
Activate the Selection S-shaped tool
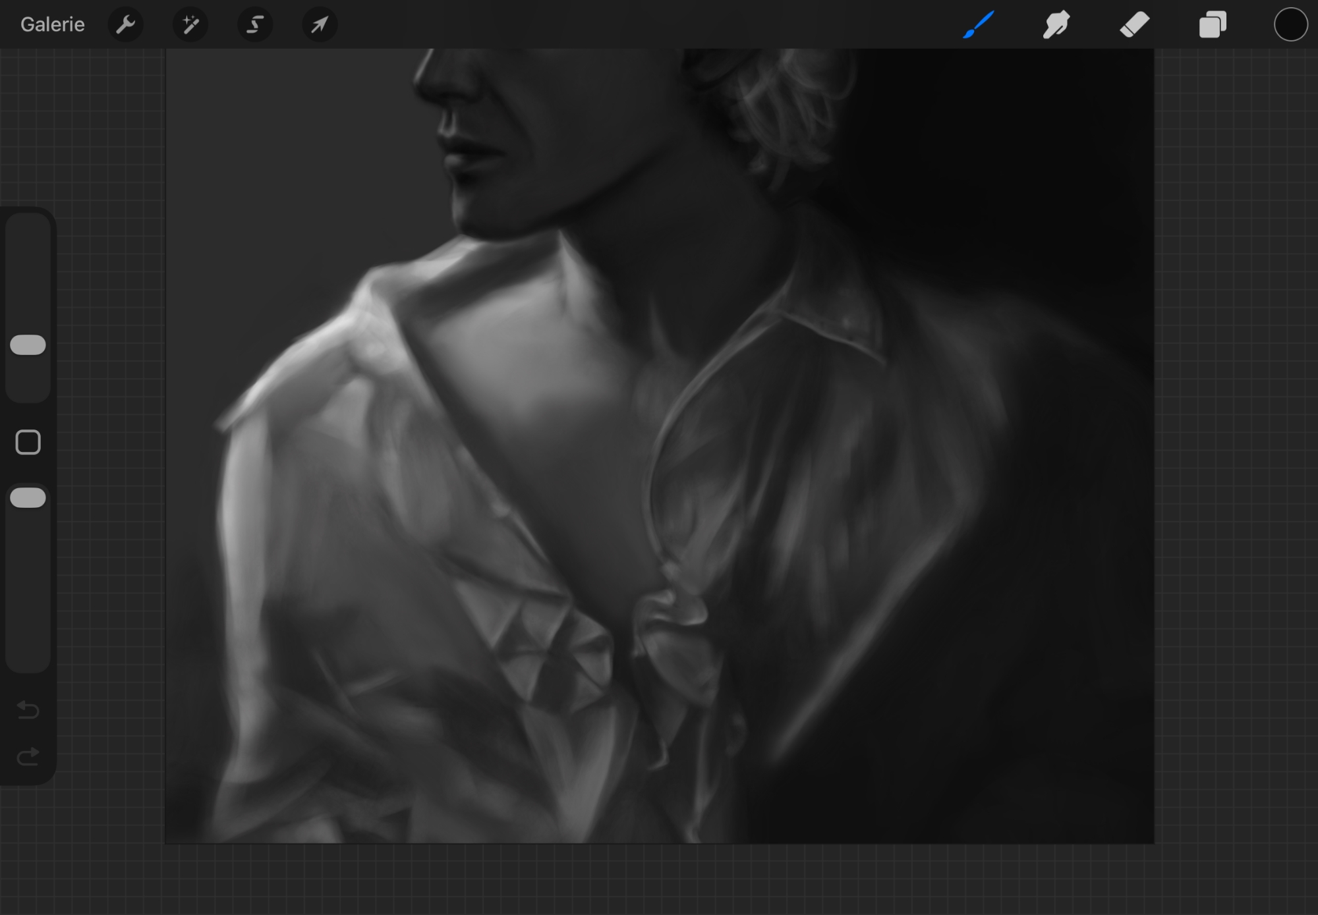pos(255,25)
